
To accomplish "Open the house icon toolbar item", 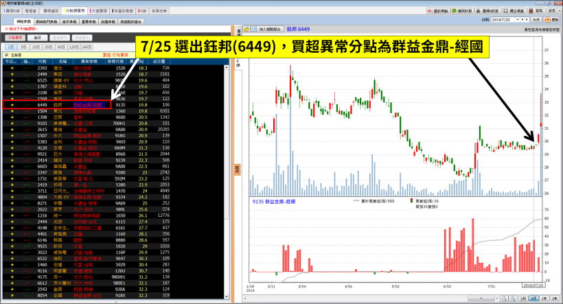I will click(x=488, y=11).
